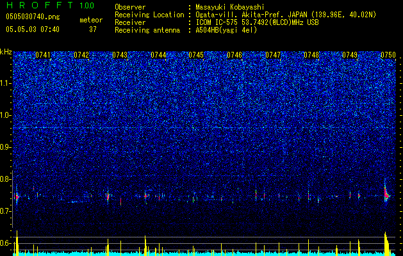Click the HROFFT 1.0.0 title text
The height and width of the screenshot is (256, 403).
pos(50,5)
